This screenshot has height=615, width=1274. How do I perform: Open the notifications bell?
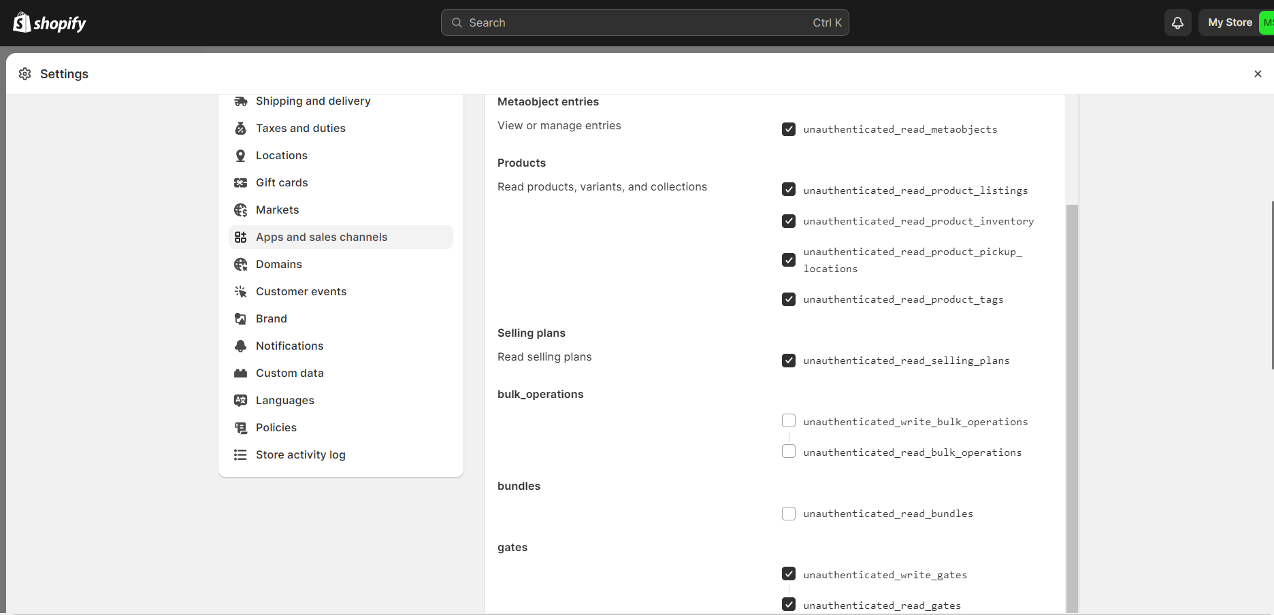pyautogui.click(x=1177, y=23)
